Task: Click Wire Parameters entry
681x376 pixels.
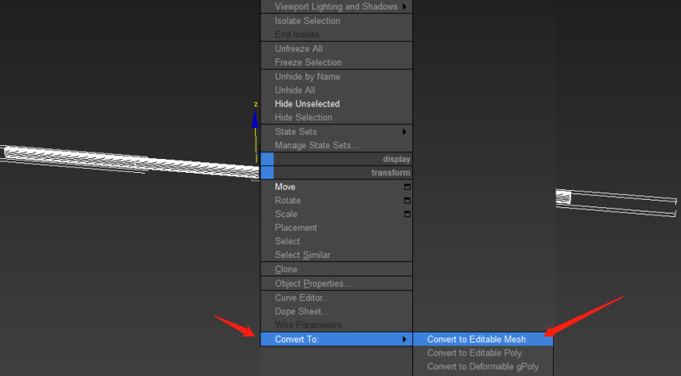Action: coord(336,324)
